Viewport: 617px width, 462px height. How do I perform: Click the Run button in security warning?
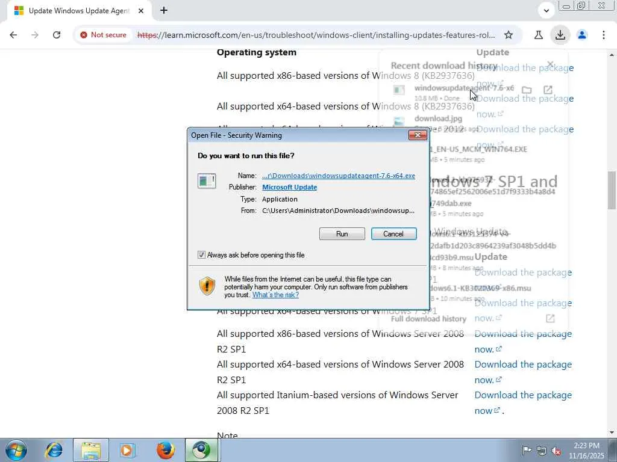(342, 234)
